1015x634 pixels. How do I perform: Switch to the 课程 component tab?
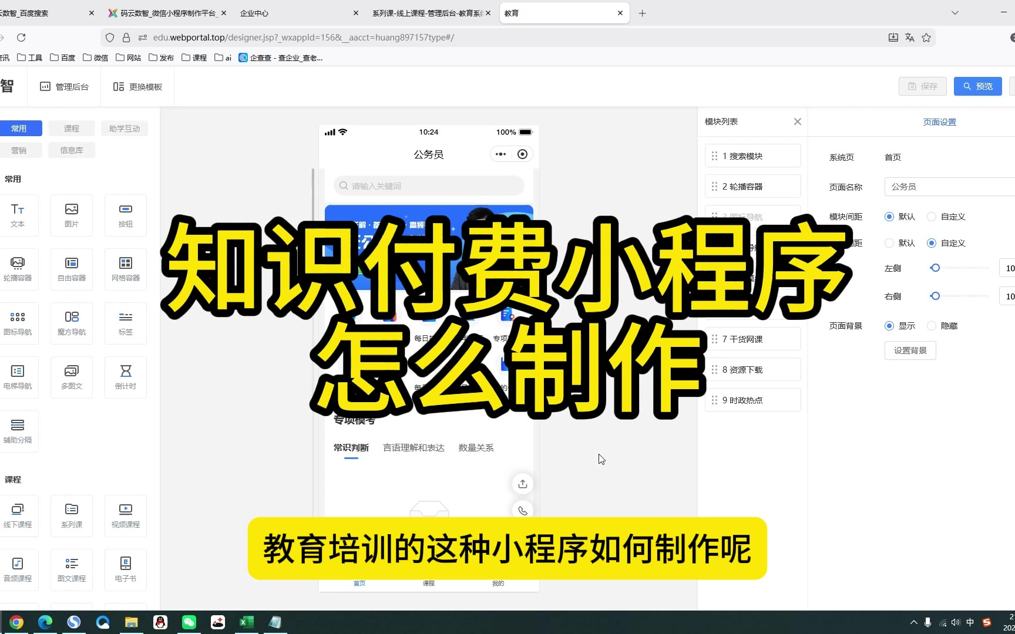[72, 129]
